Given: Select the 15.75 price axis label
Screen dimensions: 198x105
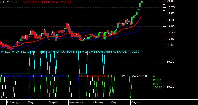Looking at the screenshot, I should (171, 20).
